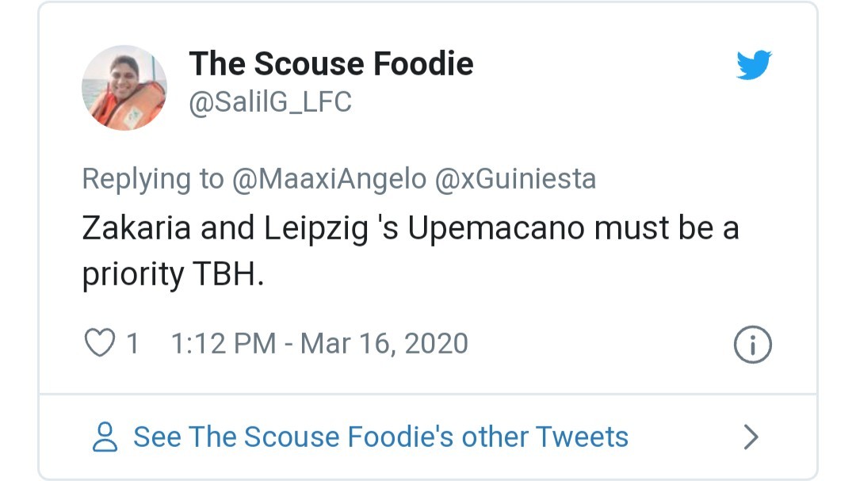Viewport: 856px width, 481px height.
Task: Click the Twitter bird logo
Action: pyautogui.click(x=755, y=63)
